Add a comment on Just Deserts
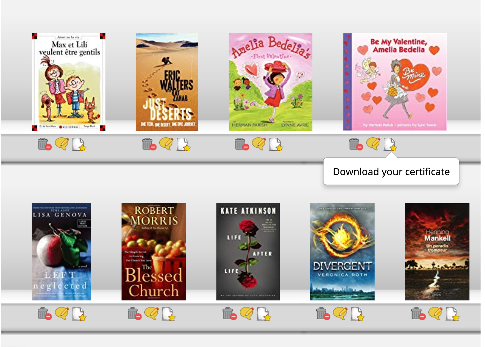Screen dimensions: 485x347 coord(166,144)
